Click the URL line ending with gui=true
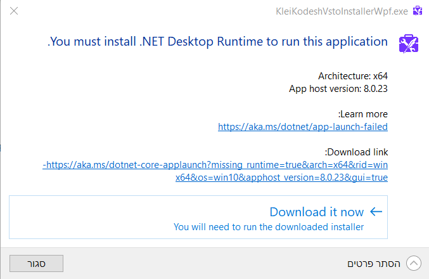Image resolution: width=429 pixels, height=279 pixels. 281,178
